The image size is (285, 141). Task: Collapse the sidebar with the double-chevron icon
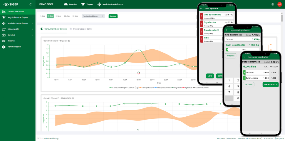(31, 4)
